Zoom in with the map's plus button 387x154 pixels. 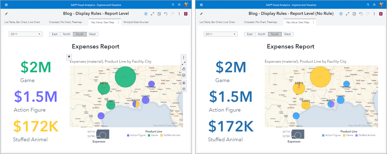point(184,83)
